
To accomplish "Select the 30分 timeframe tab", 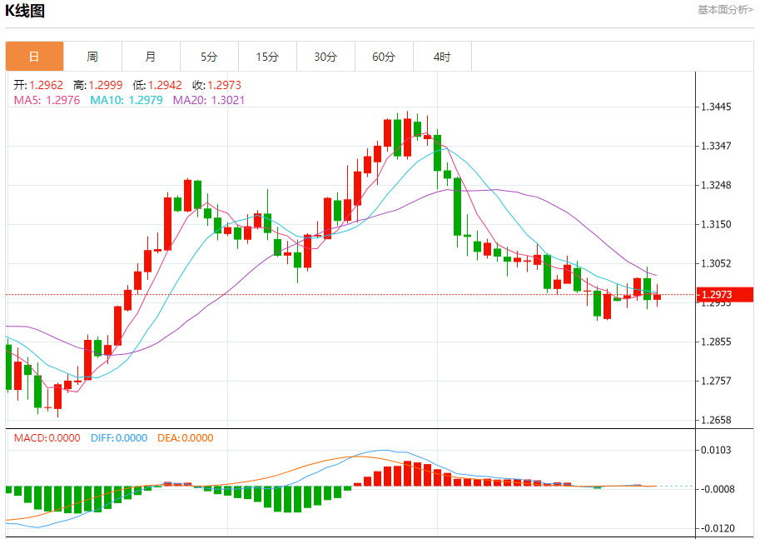I will coord(325,57).
